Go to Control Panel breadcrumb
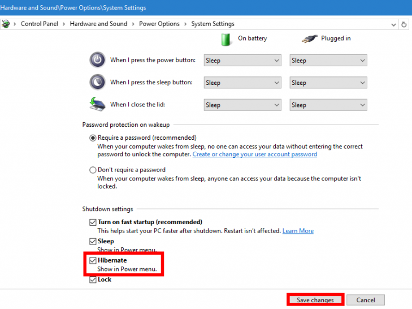412x309 pixels. (x=40, y=24)
